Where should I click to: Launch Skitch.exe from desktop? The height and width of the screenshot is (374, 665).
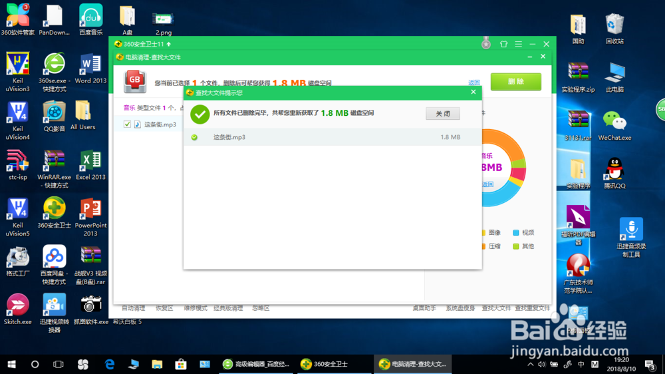pyautogui.click(x=17, y=309)
